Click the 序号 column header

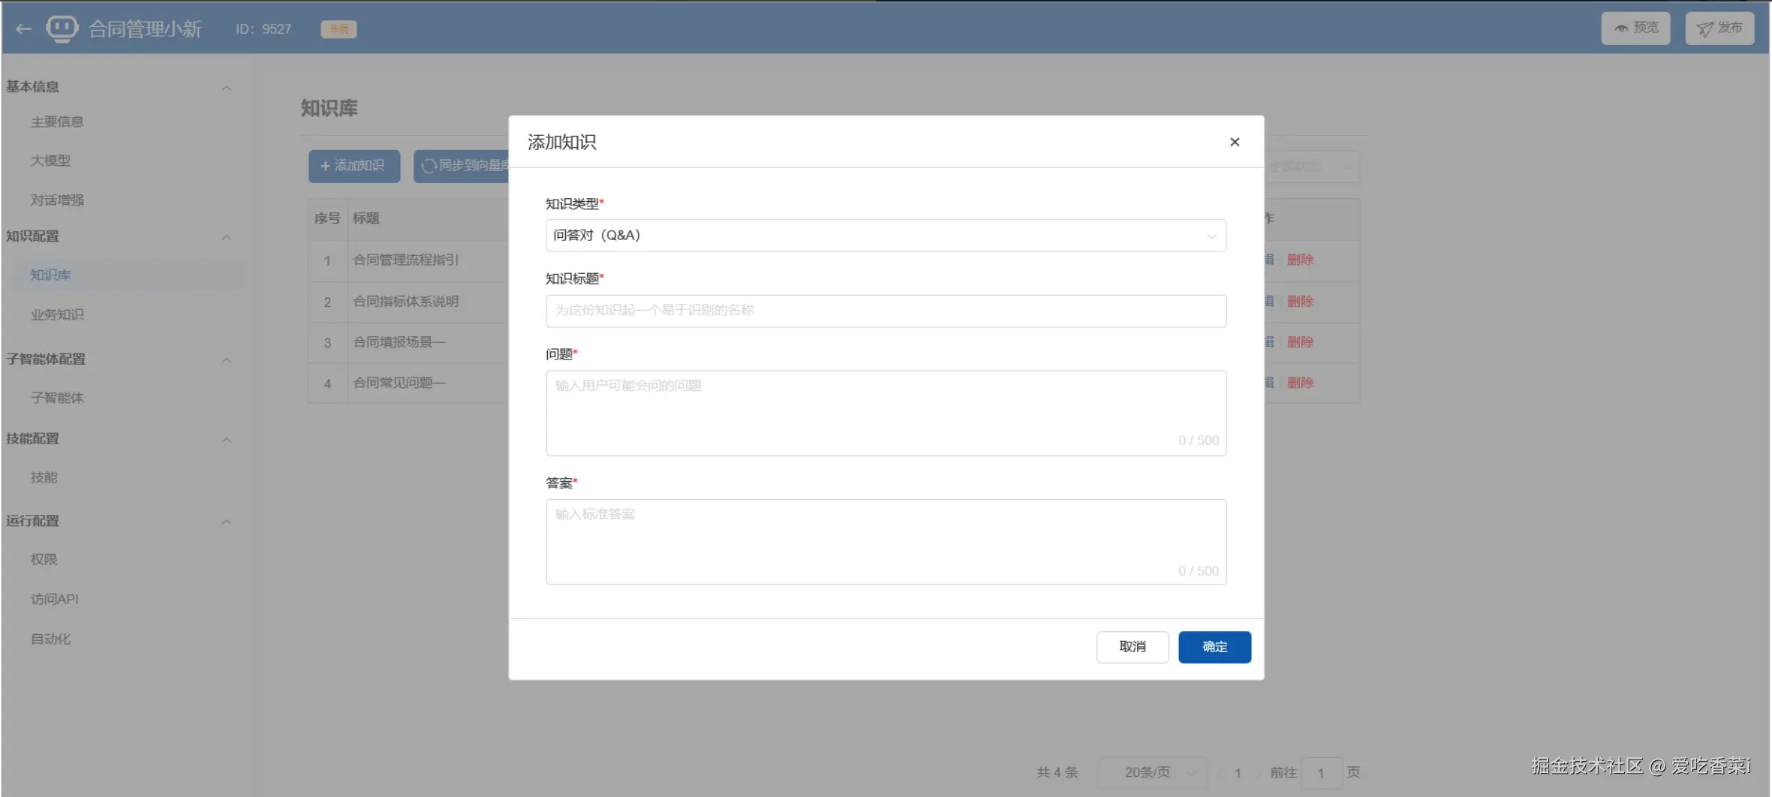(x=327, y=218)
